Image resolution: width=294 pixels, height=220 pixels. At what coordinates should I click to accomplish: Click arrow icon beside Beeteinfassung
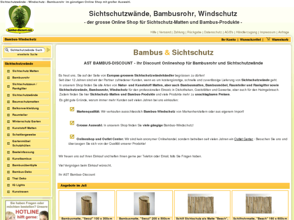coord(8,152)
